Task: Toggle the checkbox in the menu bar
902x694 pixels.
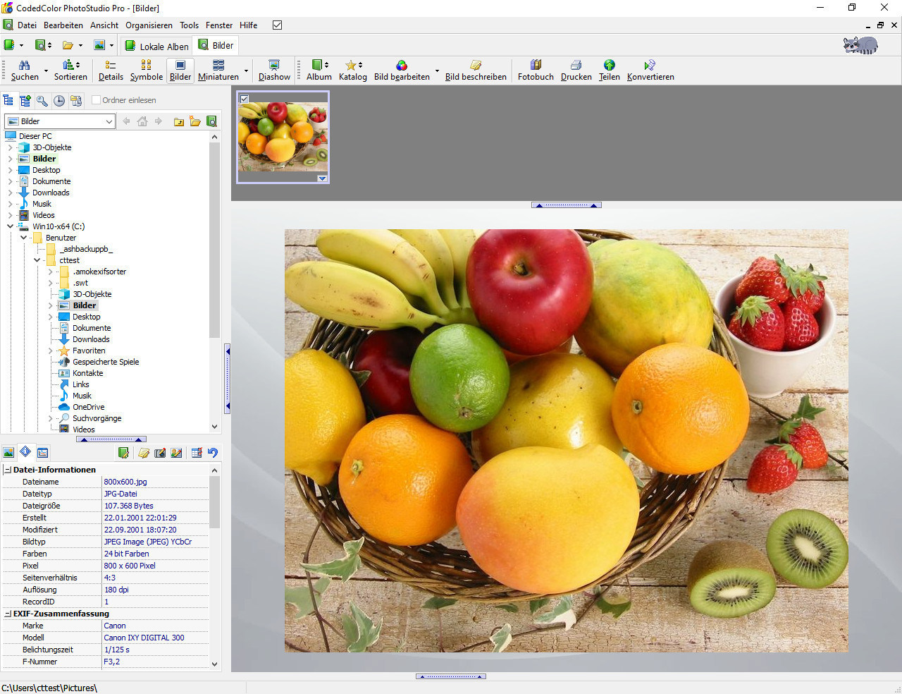Action: (277, 25)
